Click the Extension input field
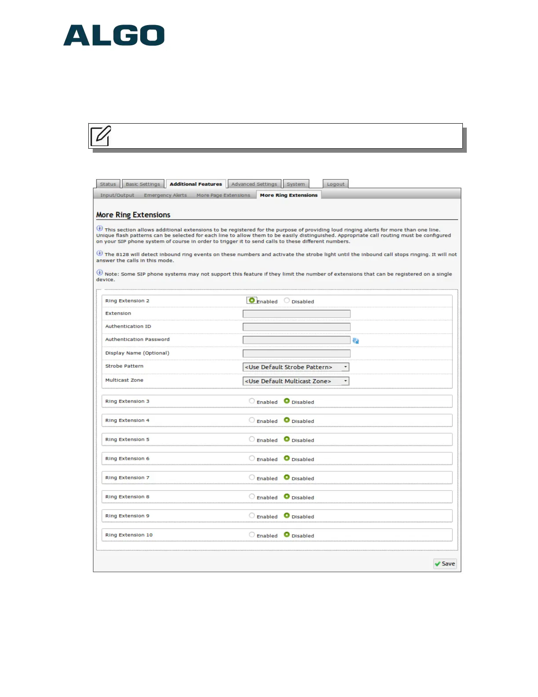 pyautogui.click(x=297, y=314)
